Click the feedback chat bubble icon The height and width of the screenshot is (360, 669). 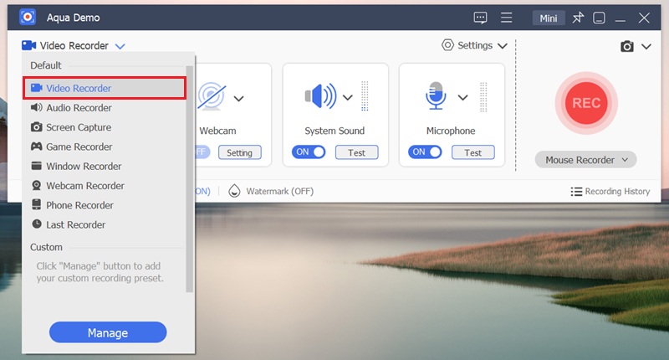point(480,18)
